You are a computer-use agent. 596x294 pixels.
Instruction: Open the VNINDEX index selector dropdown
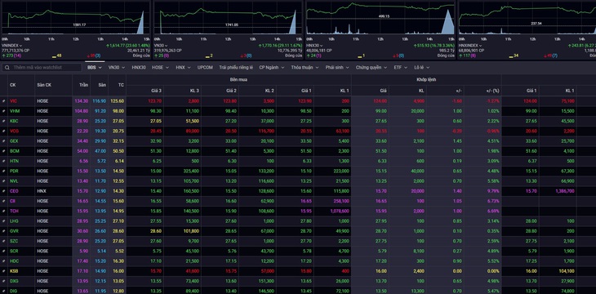11,45
